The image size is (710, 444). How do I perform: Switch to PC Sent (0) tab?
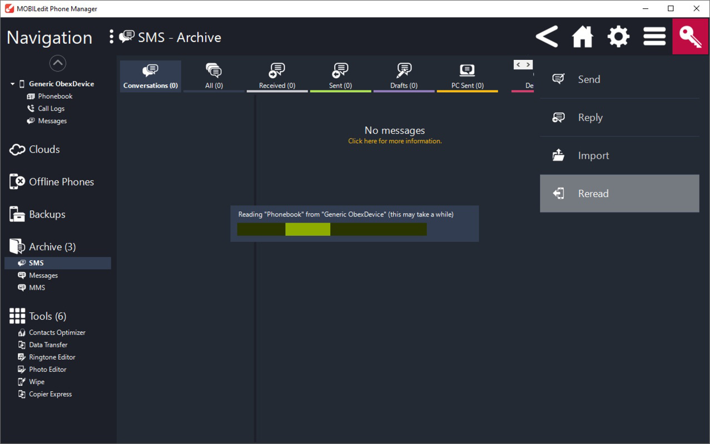[467, 76]
